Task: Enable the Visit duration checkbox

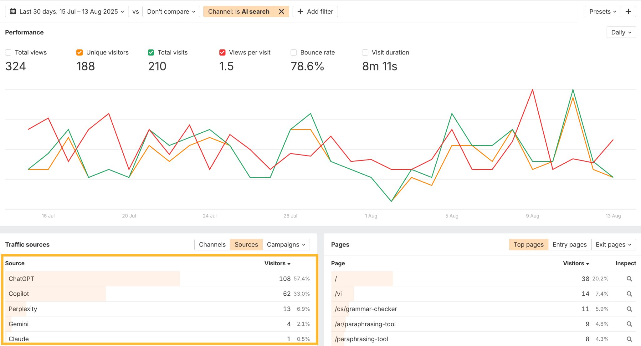Action: coord(365,52)
